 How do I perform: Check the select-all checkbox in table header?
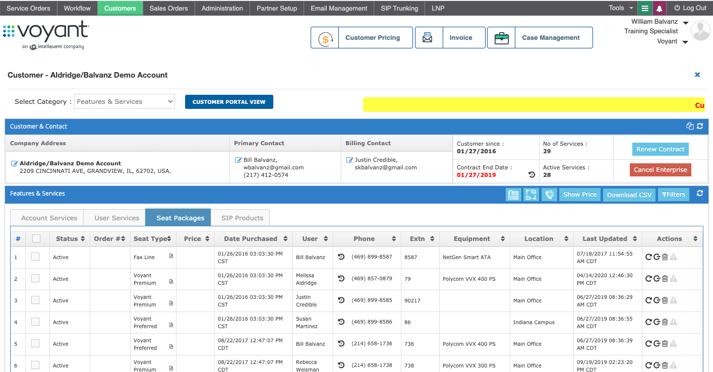click(36, 239)
